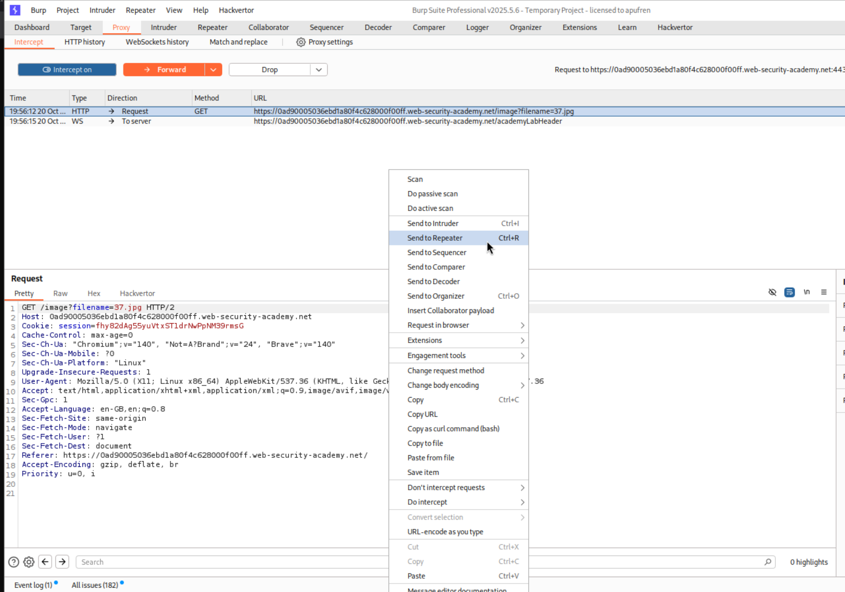Select Send to Repeater from context menu
Screen dimensions: 845x592
pyautogui.click(x=435, y=238)
